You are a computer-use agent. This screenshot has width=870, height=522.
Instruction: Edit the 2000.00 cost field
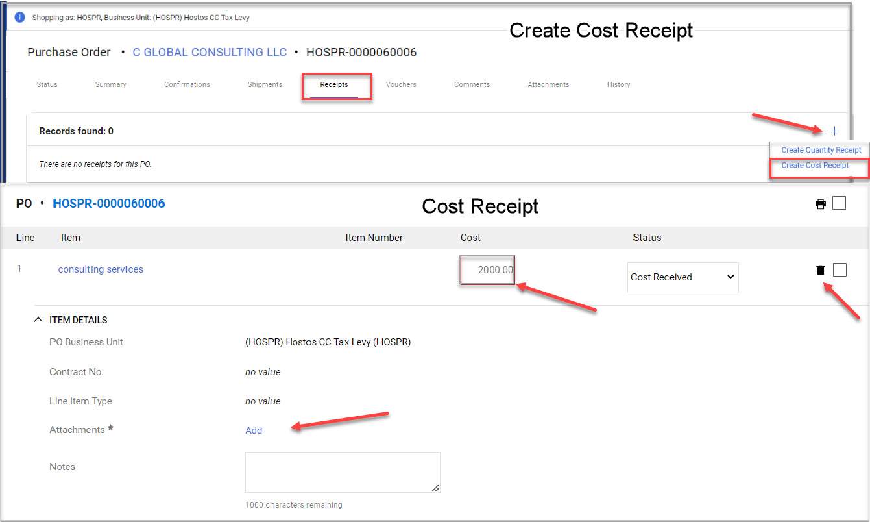coord(487,269)
